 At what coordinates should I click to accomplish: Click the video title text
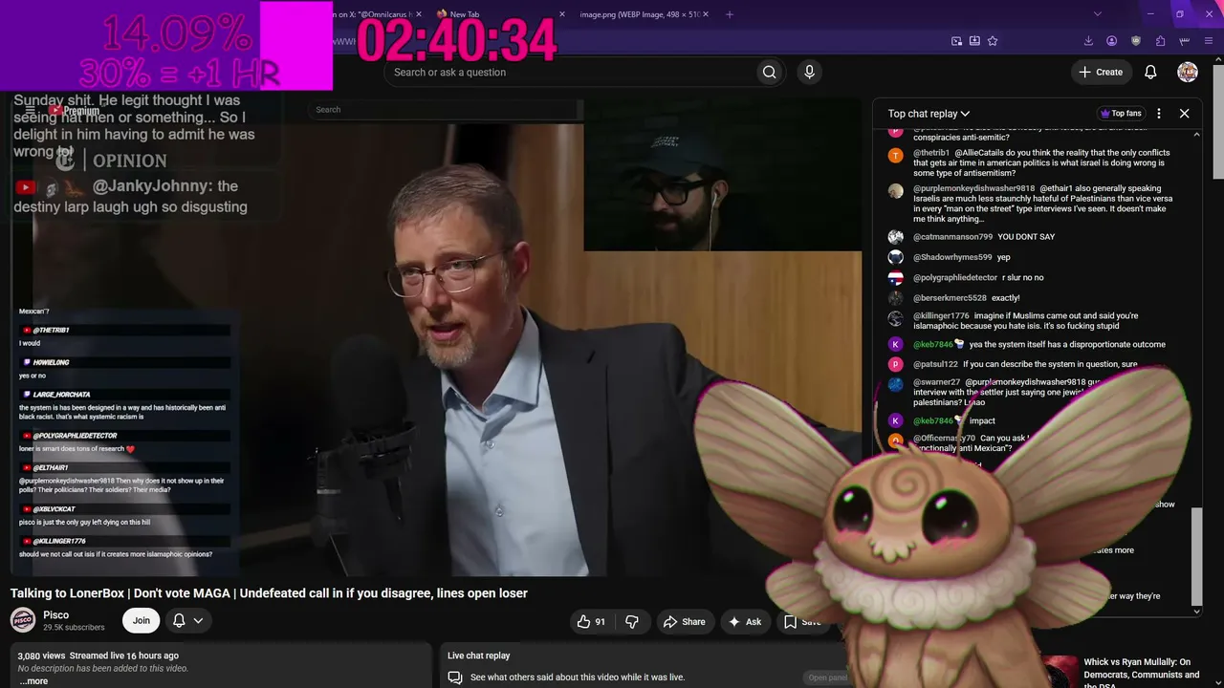(269, 593)
